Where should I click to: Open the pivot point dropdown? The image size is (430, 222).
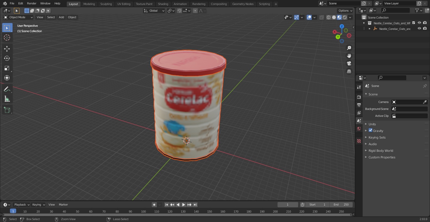point(171,11)
